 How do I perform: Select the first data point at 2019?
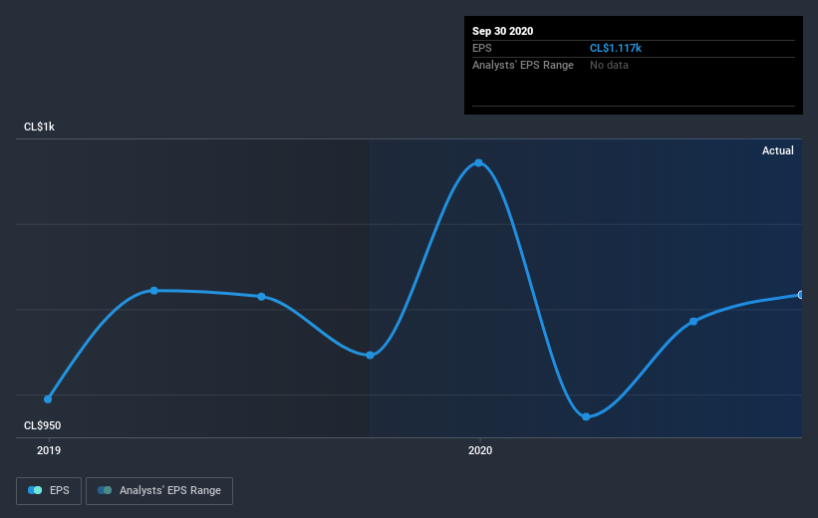48,399
